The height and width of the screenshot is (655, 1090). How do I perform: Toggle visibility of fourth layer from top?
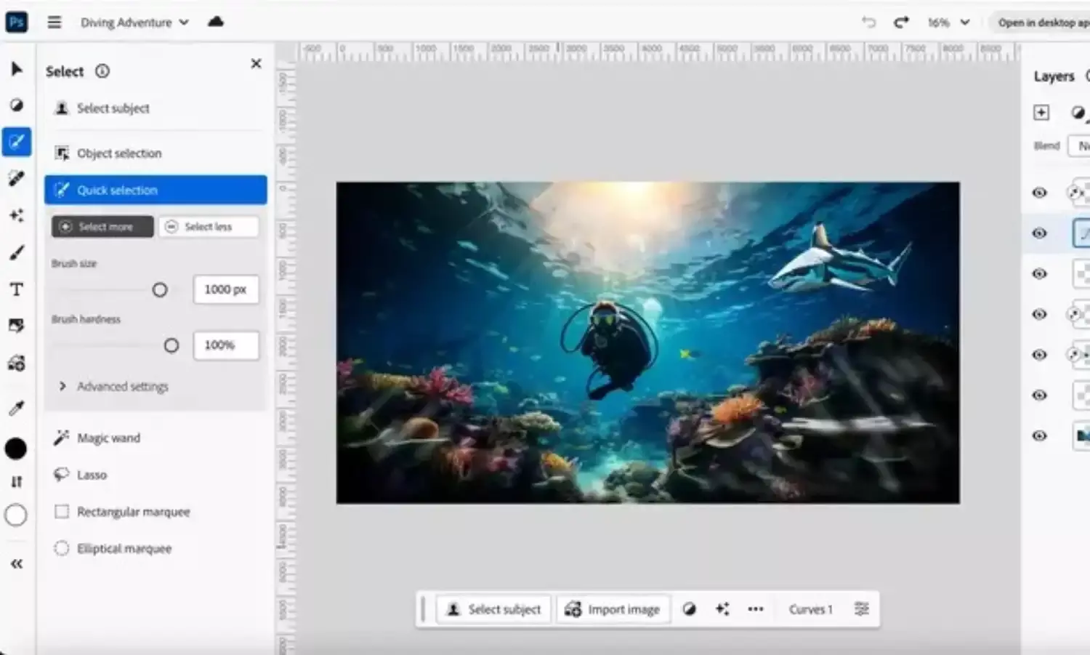pyautogui.click(x=1040, y=314)
